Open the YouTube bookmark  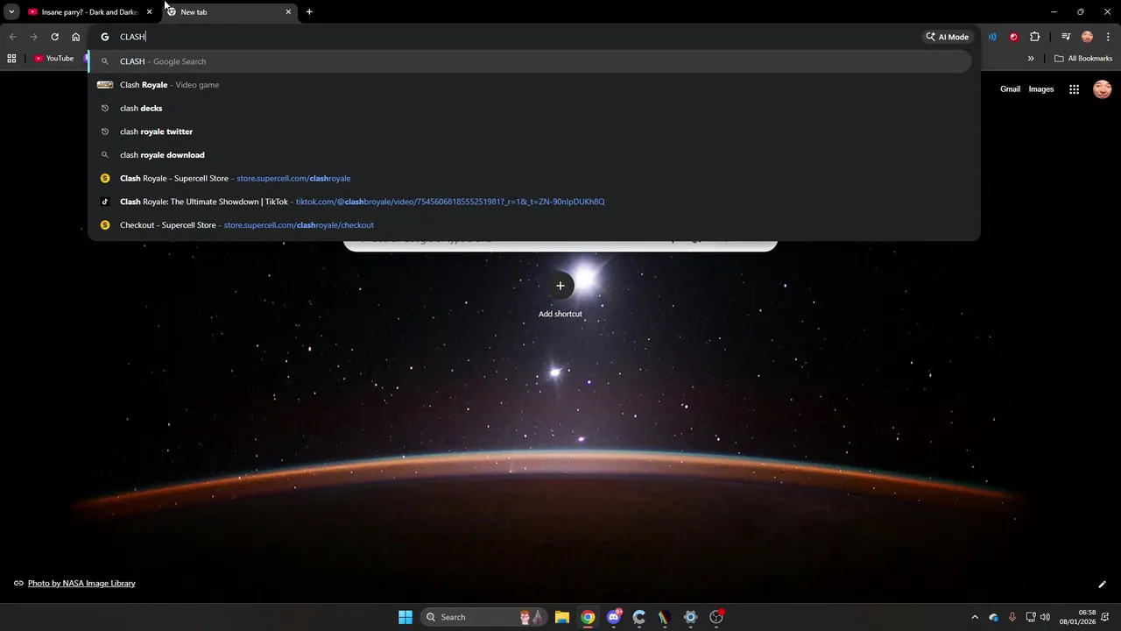[x=54, y=59]
